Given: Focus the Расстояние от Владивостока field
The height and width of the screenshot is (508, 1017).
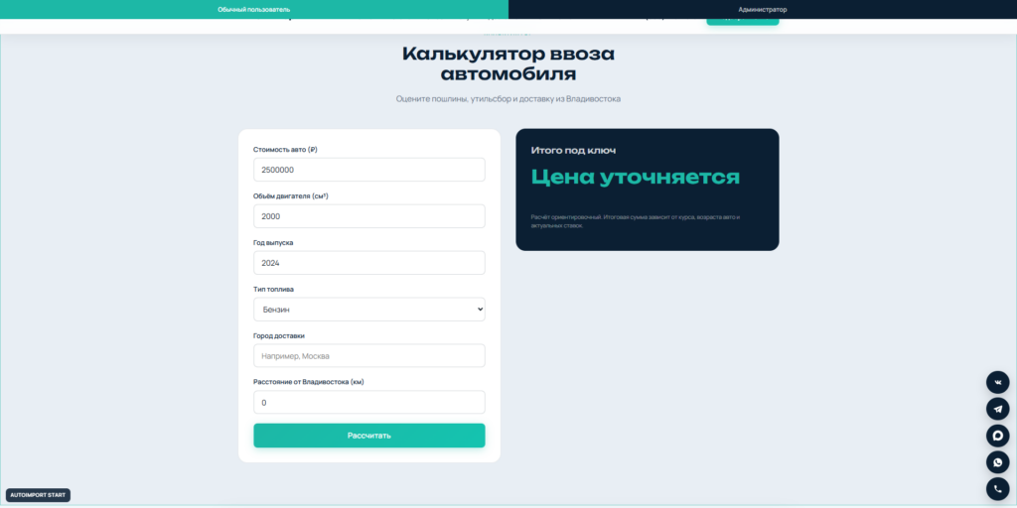Looking at the screenshot, I should click(369, 403).
